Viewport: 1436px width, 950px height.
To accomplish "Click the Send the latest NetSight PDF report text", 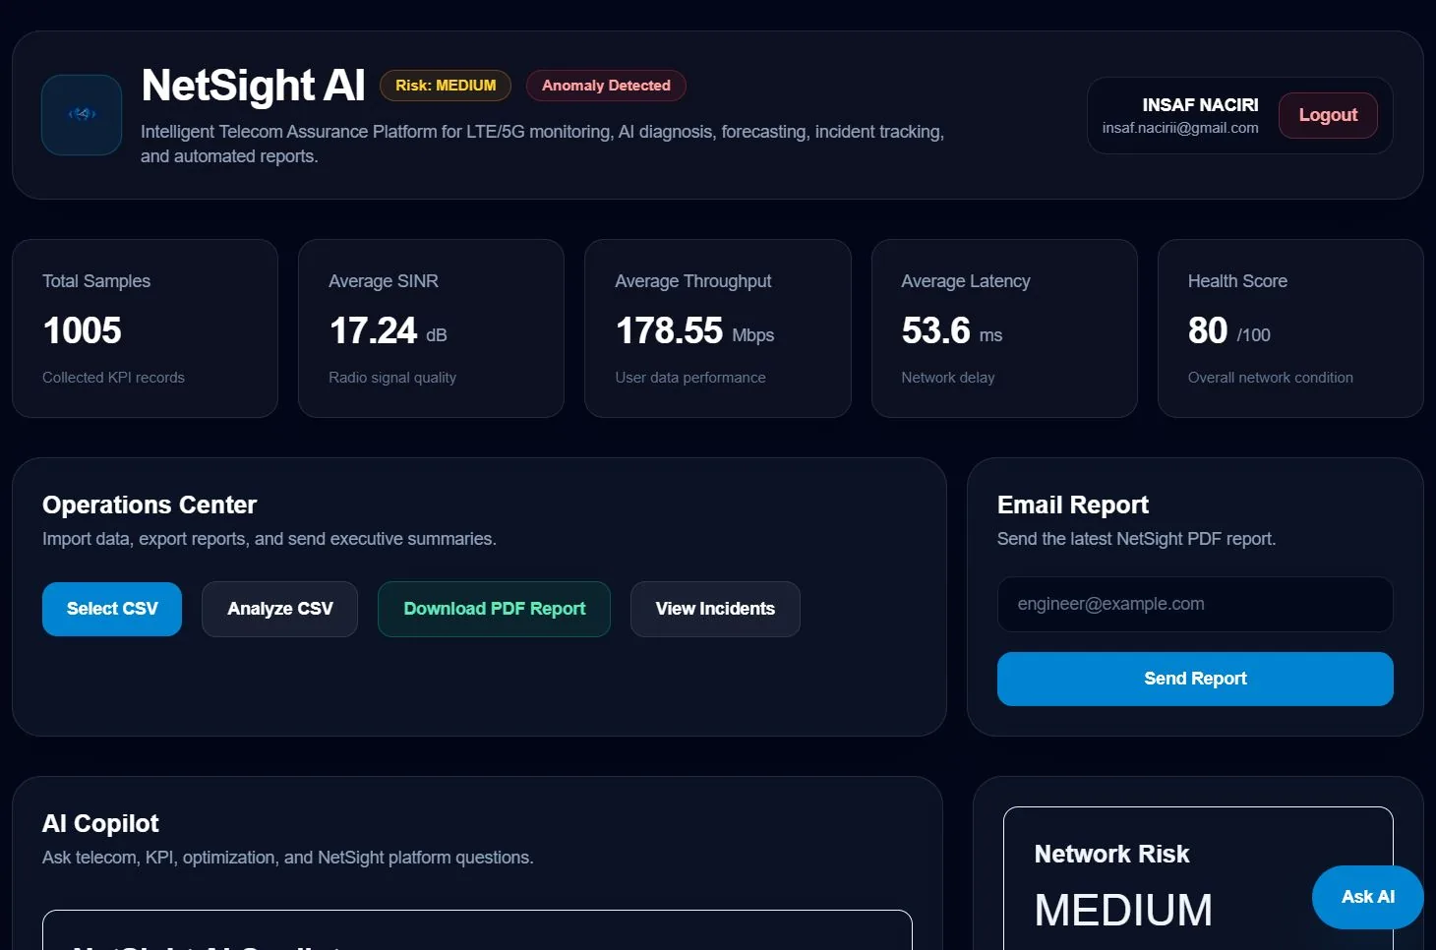I will point(1136,539).
